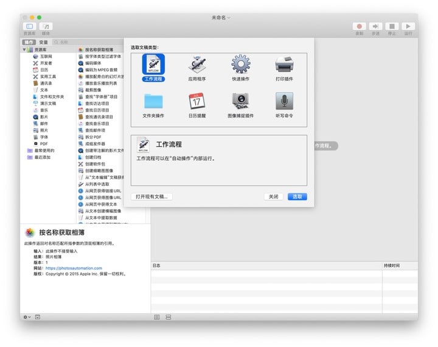Select the 应用程序 document type icon

[x=197, y=65]
